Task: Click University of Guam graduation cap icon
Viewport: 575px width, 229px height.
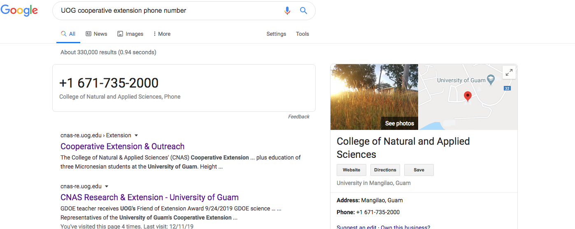Action: (491, 80)
